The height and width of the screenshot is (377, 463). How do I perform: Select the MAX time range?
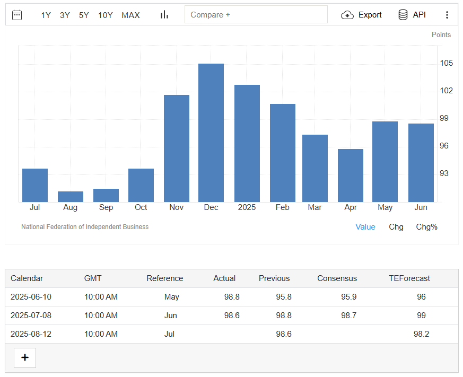[130, 15]
